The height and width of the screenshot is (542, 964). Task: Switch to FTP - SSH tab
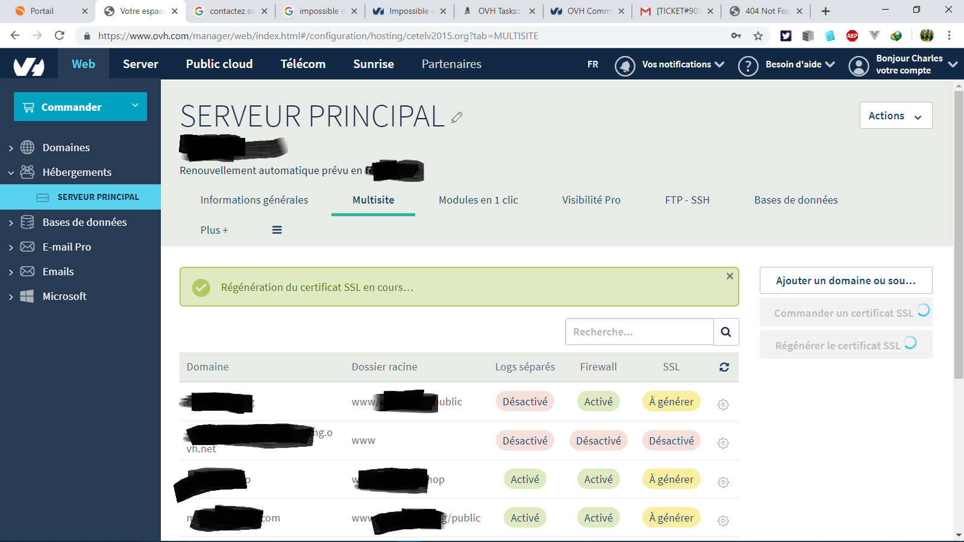click(x=687, y=200)
